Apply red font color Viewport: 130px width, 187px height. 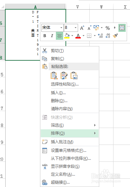(78, 36)
